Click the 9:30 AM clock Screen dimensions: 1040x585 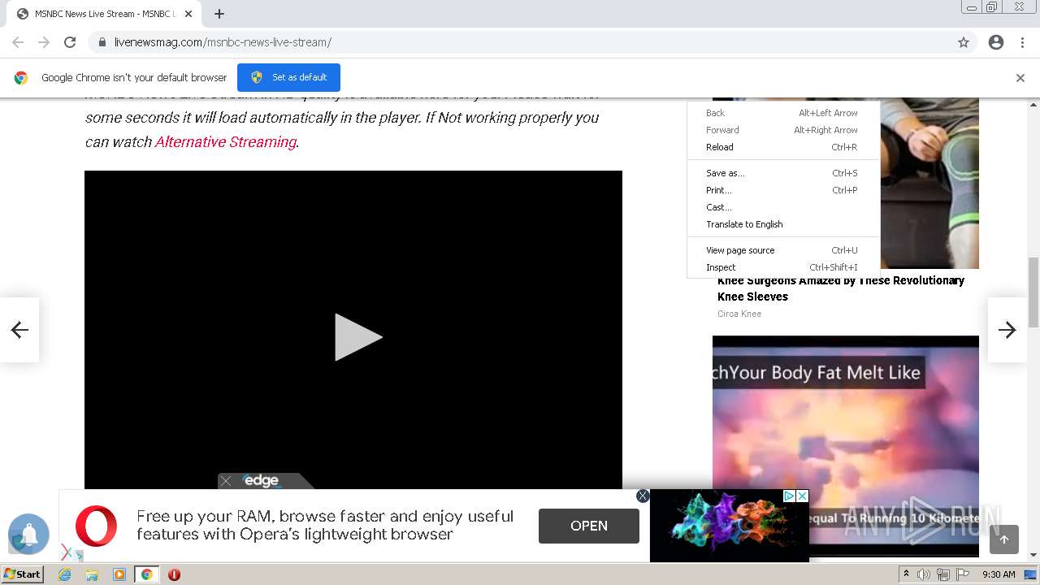point(999,574)
